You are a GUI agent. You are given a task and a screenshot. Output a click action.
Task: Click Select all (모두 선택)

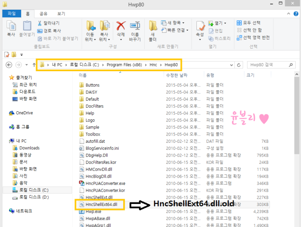coord(248,23)
